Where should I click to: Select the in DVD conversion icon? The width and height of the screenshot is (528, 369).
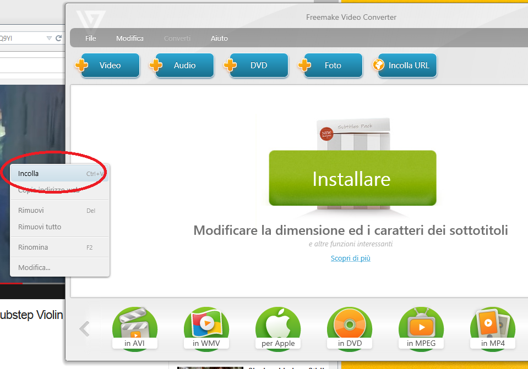point(350,329)
